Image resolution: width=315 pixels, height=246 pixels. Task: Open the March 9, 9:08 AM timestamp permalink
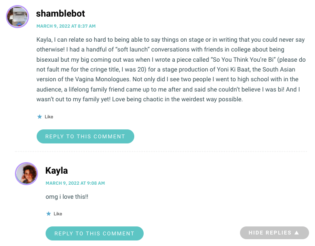coord(75,183)
